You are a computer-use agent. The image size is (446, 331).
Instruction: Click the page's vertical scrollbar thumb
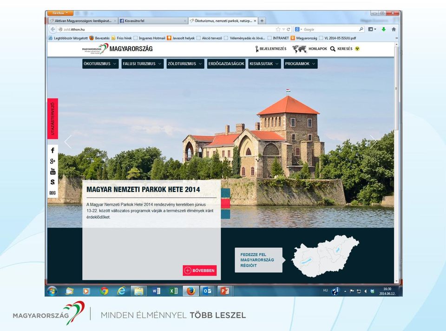tap(396, 88)
